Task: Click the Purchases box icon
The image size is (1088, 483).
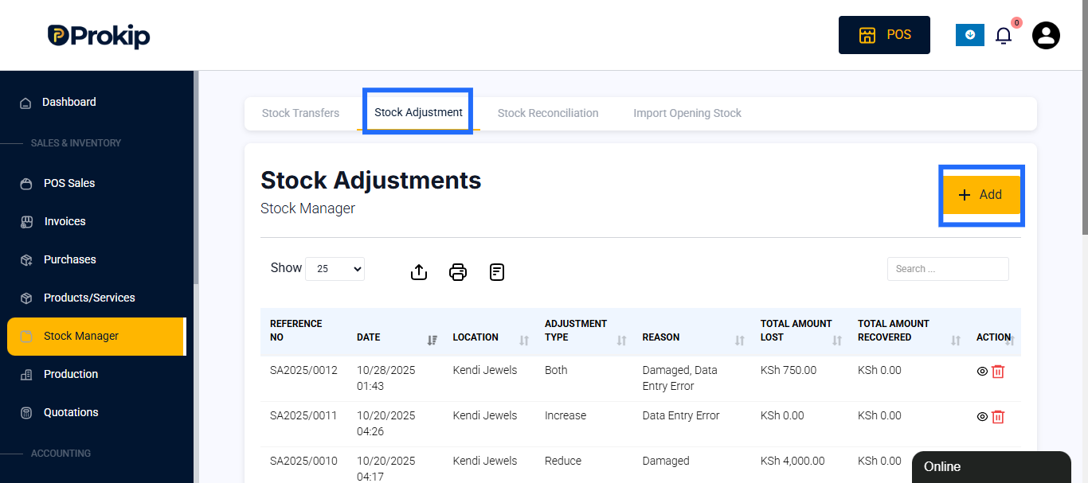Action: 26,260
